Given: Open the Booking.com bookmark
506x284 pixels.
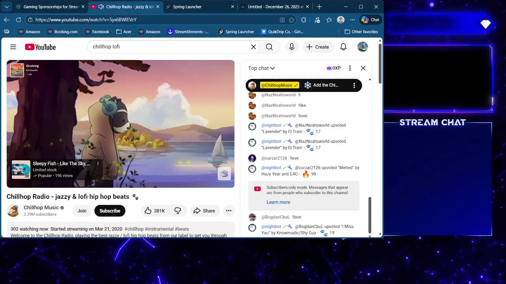Looking at the screenshot, I should coord(62,32).
